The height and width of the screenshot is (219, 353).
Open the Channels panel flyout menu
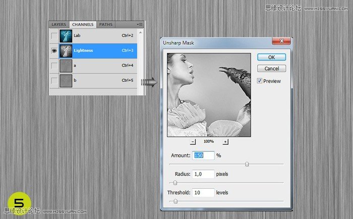[x=140, y=24]
